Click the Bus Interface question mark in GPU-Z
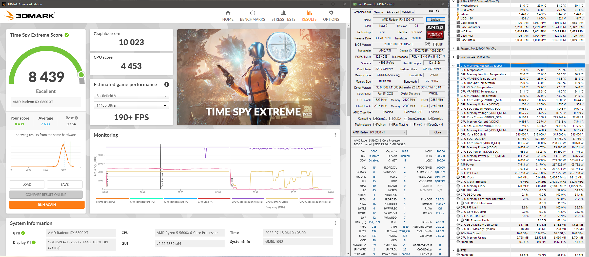The image size is (589, 257). point(444,57)
